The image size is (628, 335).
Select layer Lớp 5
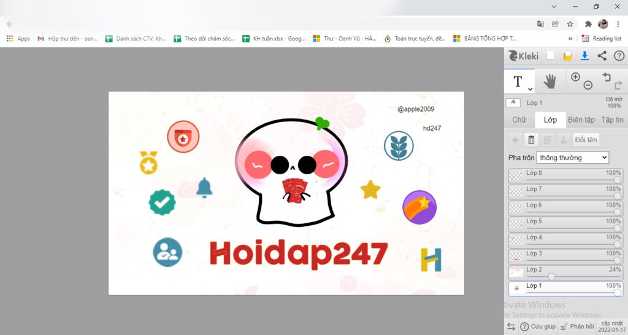click(566, 224)
